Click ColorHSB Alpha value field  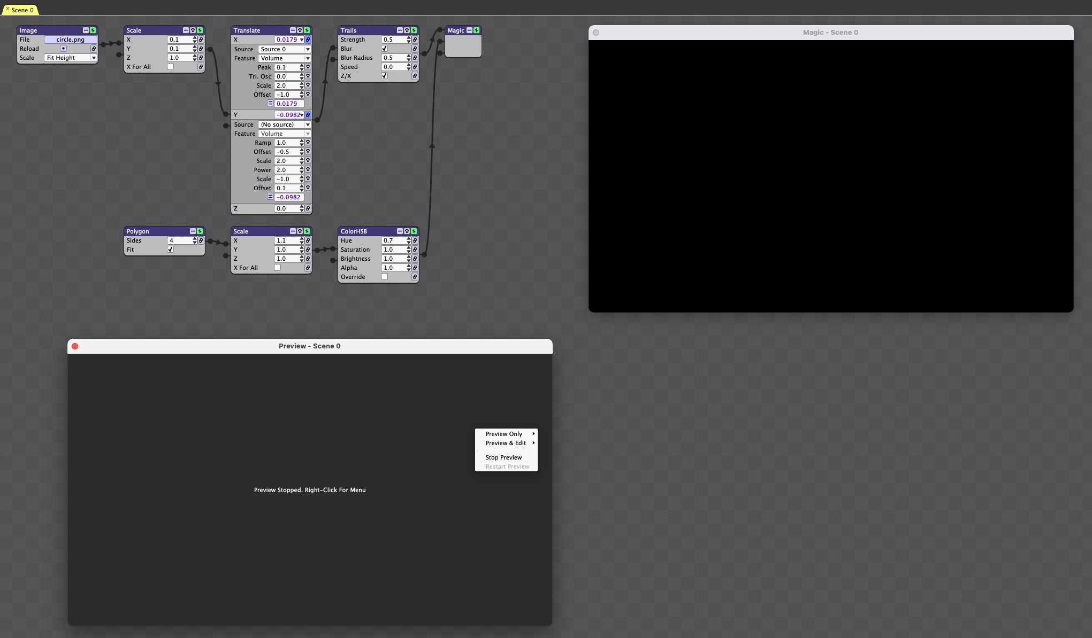394,268
